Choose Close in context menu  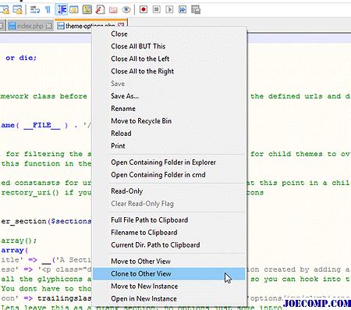tap(169, 34)
